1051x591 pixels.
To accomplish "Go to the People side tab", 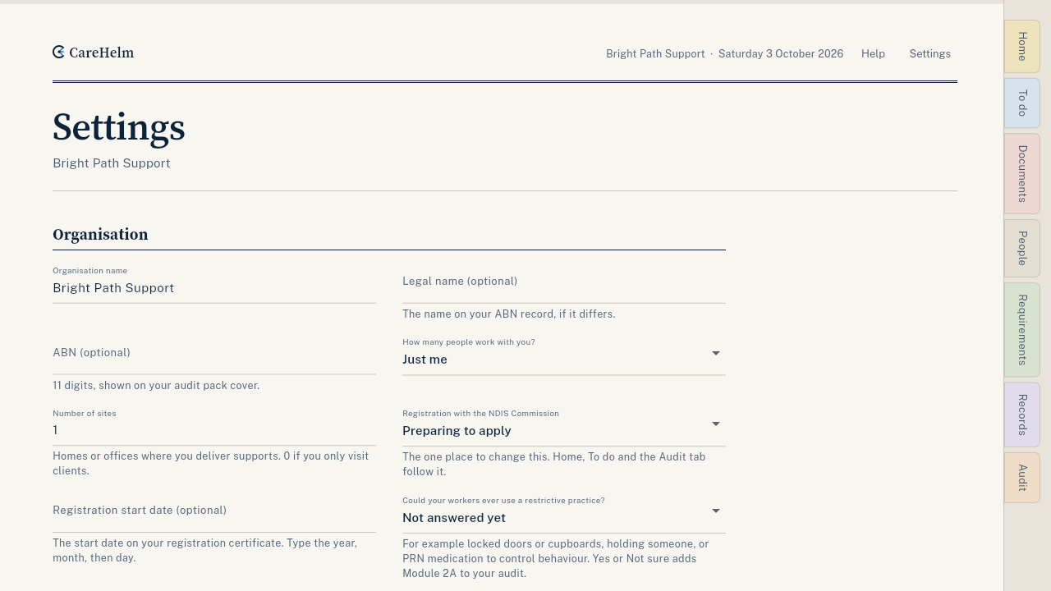I will (1022, 249).
